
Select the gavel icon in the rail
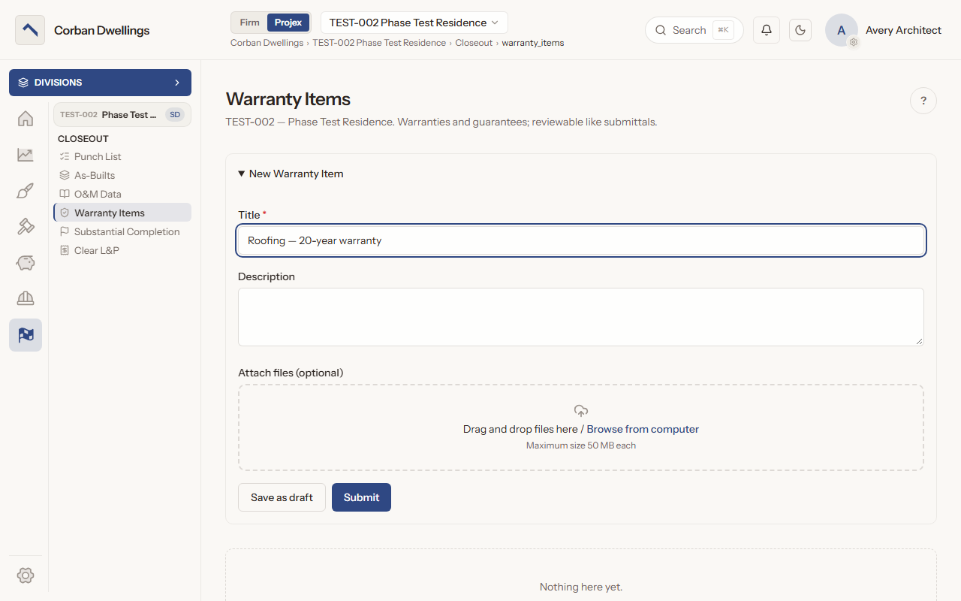(x=26, y=227)
